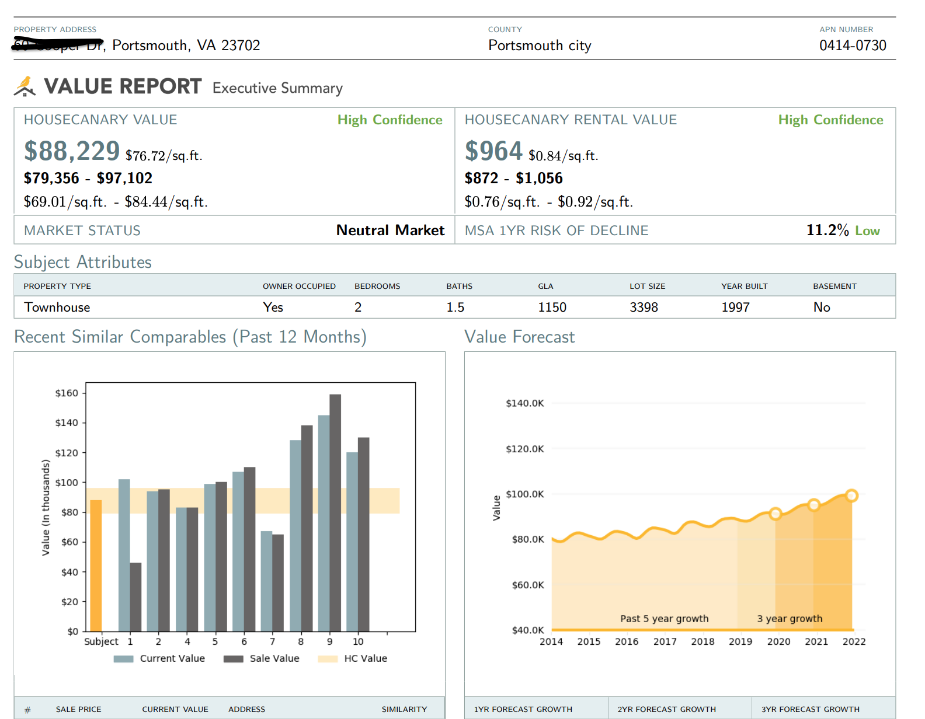
Task: Click the Sale Value legend swatch
Action: 233,659
